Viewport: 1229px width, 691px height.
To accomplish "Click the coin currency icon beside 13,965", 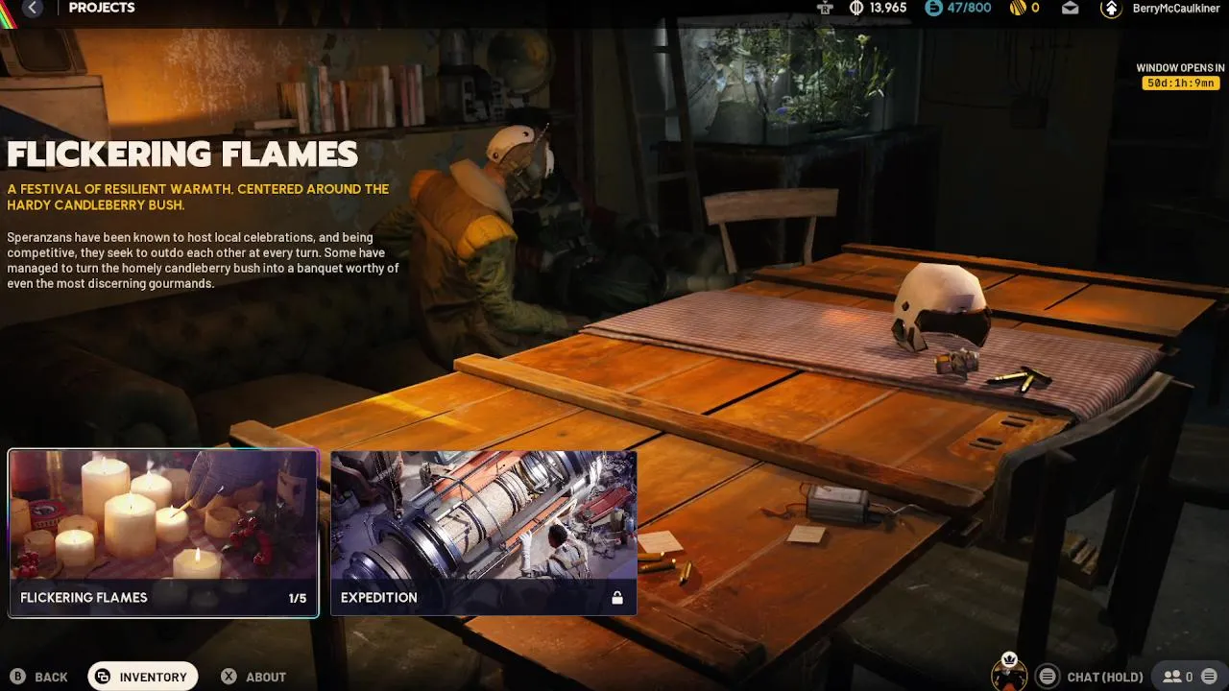I will 856,8.
